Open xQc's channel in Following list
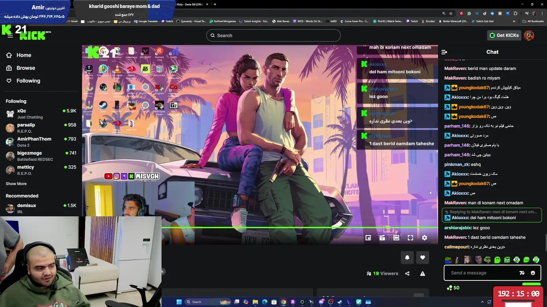 pyautogui.click(x=41, y=113)
